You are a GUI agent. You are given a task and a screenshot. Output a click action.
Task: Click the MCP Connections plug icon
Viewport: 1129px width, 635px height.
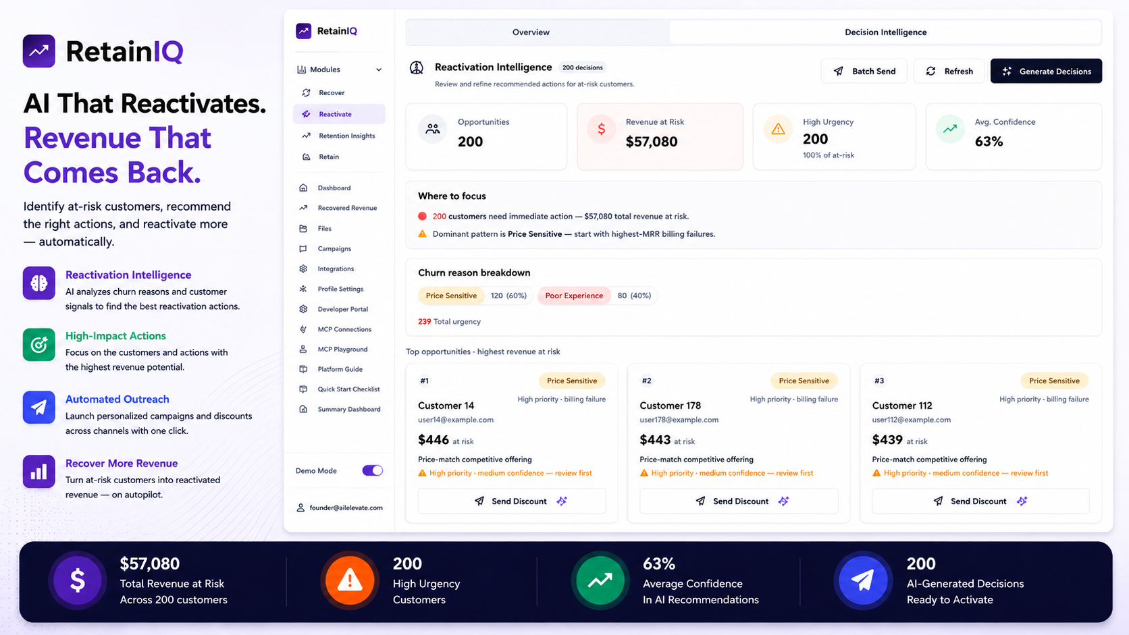303,329
